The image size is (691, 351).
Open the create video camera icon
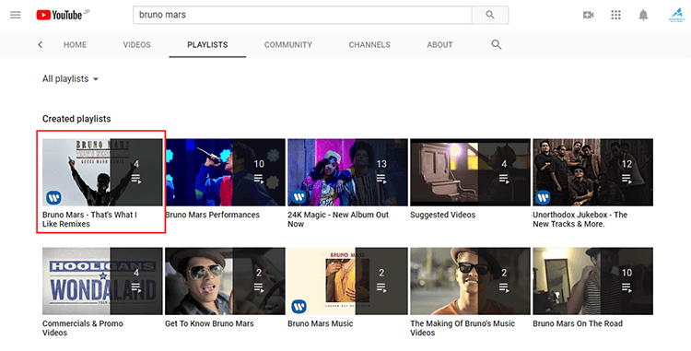click(x=589, y=15)
